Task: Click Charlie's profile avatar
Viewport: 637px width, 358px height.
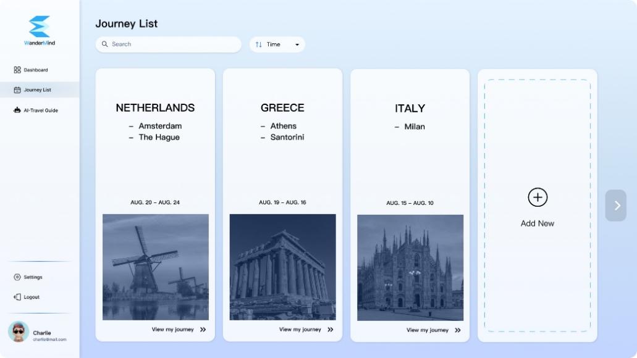Action: pos(19,331)
